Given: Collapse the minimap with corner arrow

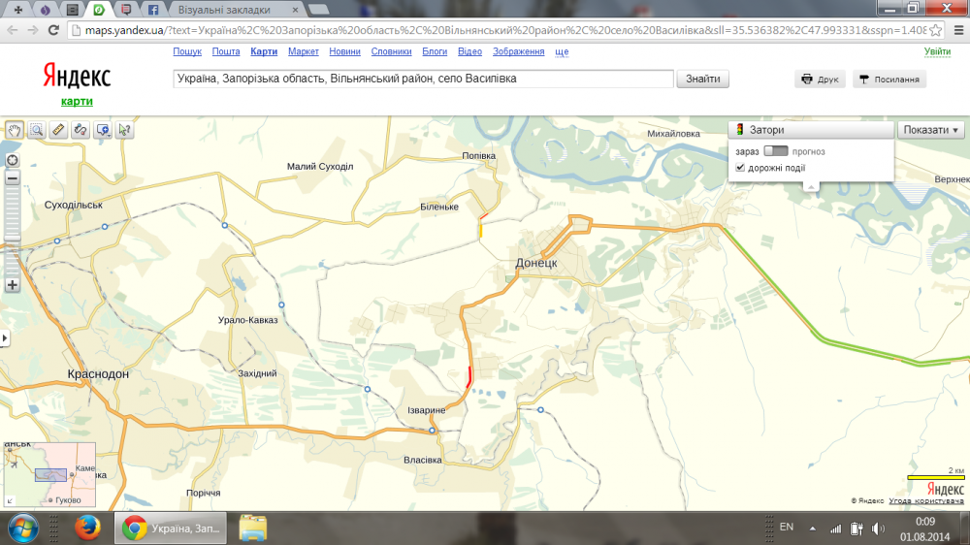Looking at the screenshot, I should [x=10, y=500].
